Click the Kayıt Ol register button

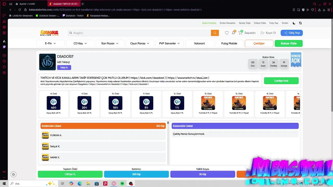268,33
